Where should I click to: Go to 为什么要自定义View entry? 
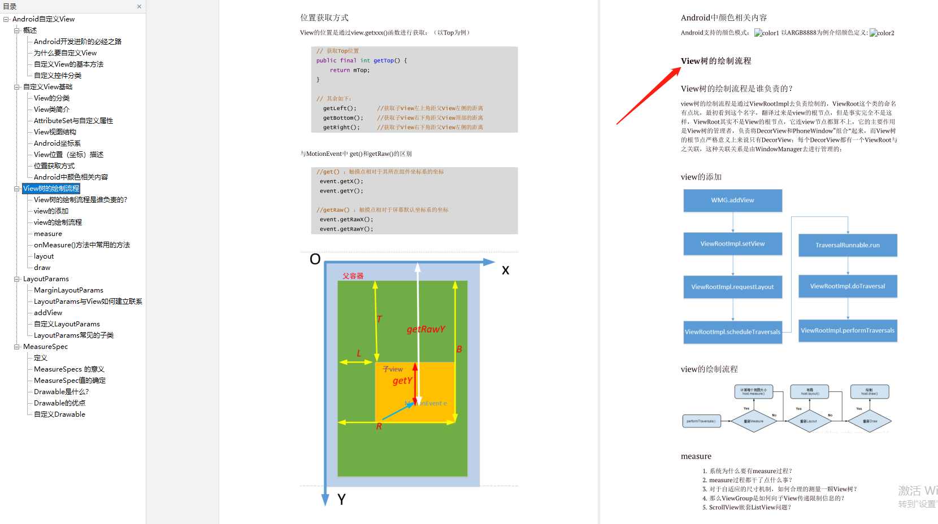point(65,53)
